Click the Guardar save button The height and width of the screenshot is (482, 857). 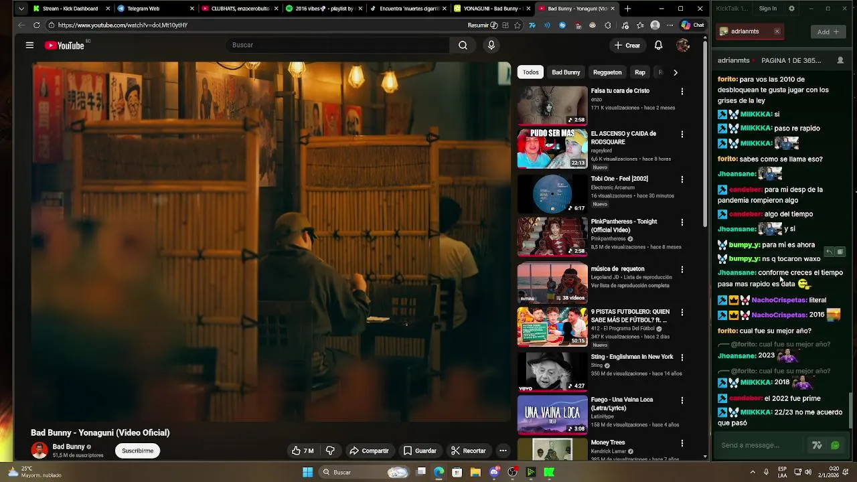420,451
